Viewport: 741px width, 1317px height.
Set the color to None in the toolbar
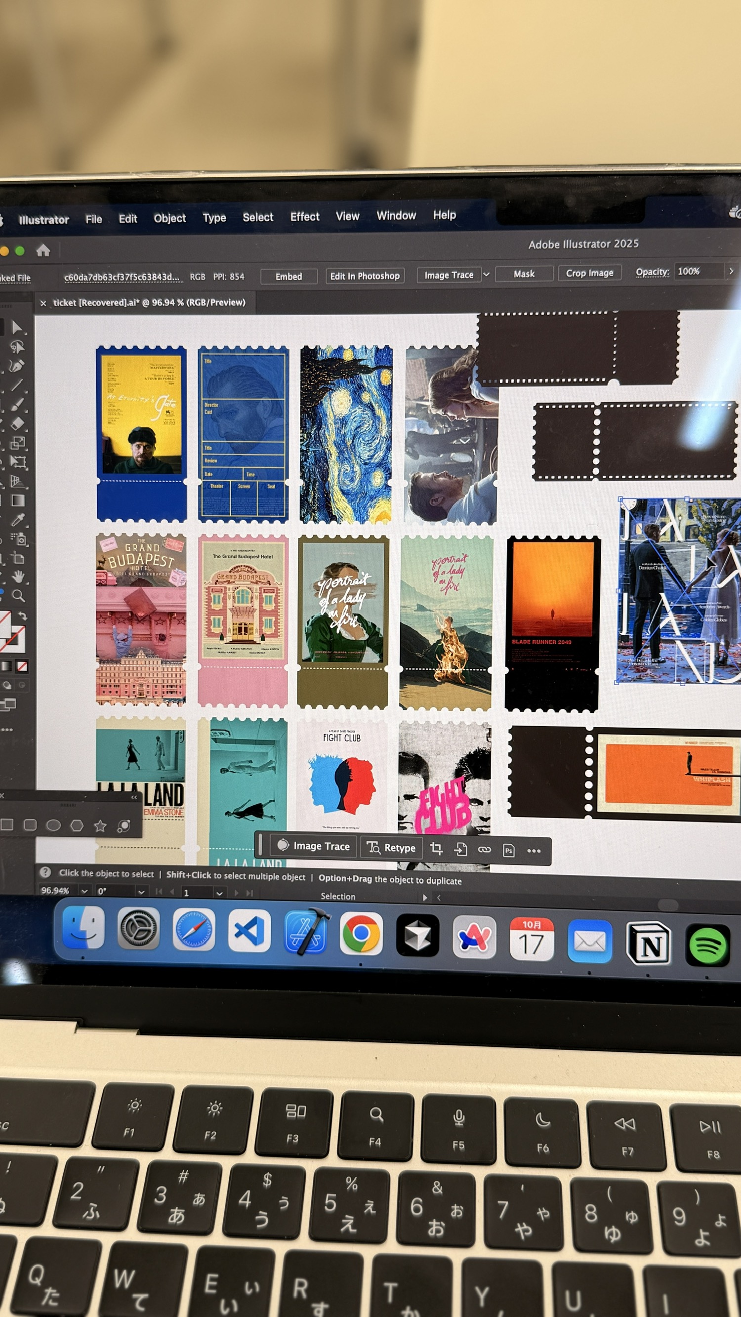(x=22, y=666)
